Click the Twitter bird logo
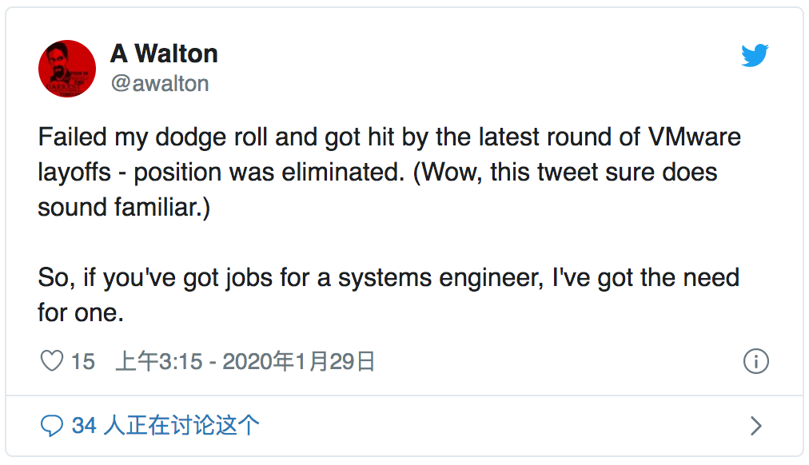The image size is (809, 465). coord(754,56)
